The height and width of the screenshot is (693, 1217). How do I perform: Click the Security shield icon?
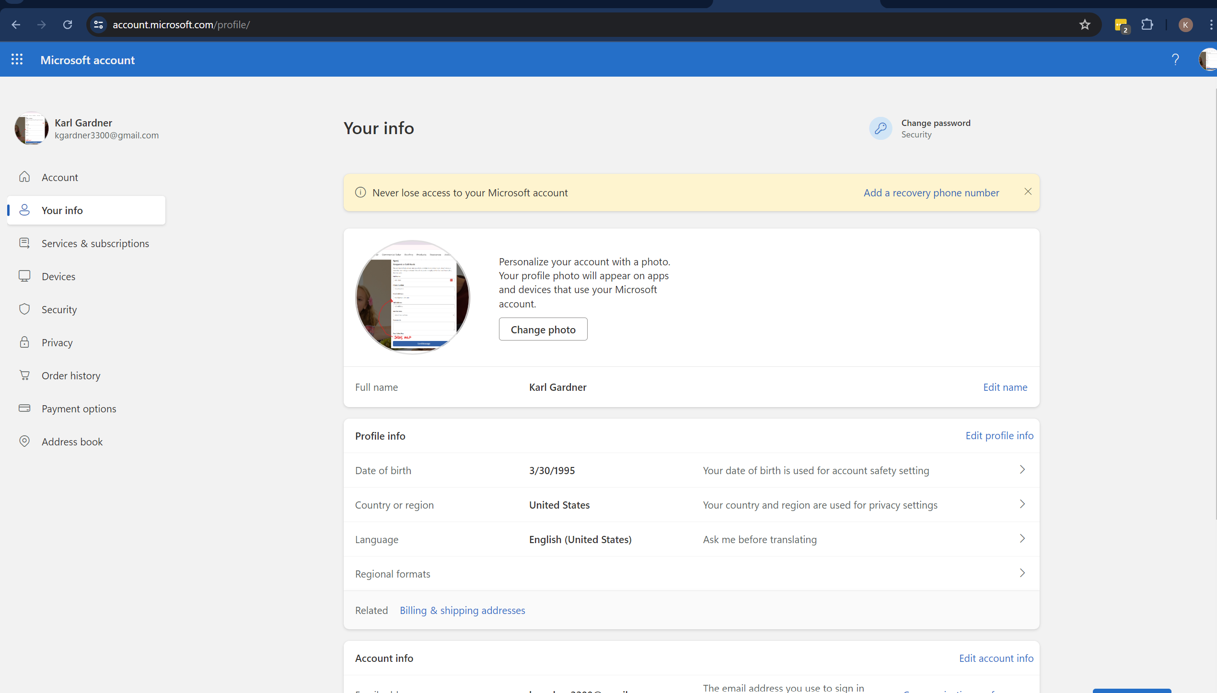point(24,309)
